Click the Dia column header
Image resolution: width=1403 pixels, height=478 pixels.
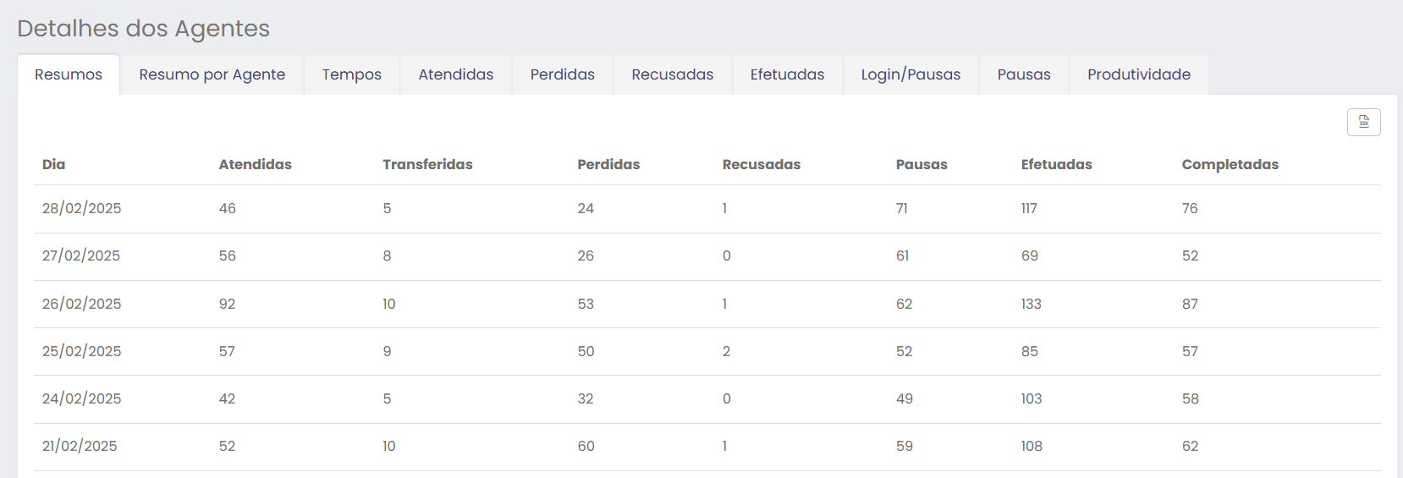[53, 164]
